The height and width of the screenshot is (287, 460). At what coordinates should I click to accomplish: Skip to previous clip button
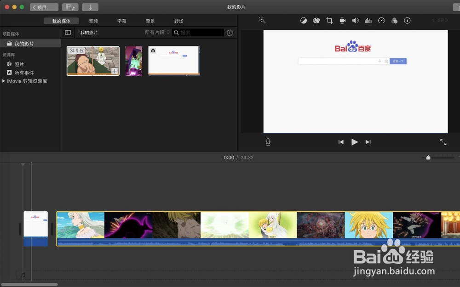pyautogui.click(x=341, y=142)
